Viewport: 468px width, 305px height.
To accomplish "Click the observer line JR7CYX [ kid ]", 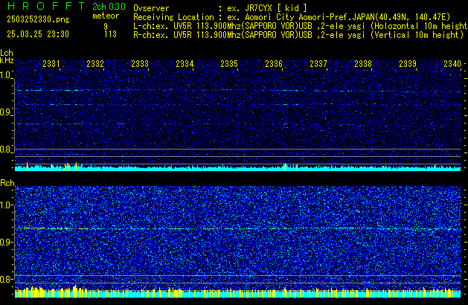I will point(220,8).
